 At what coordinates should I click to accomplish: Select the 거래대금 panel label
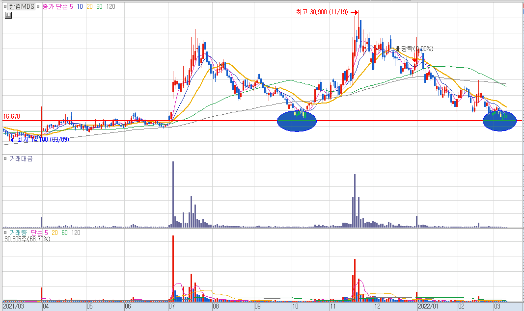[21, 158]
